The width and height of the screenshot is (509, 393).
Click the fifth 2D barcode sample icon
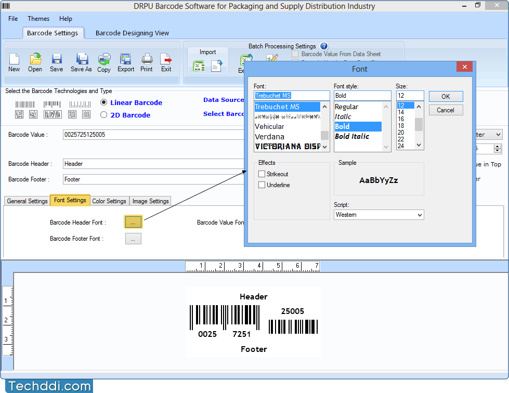coord(86,114)
